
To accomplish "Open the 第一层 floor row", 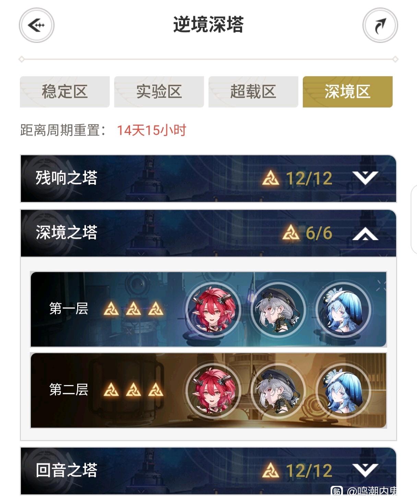I will click(208, 309).
